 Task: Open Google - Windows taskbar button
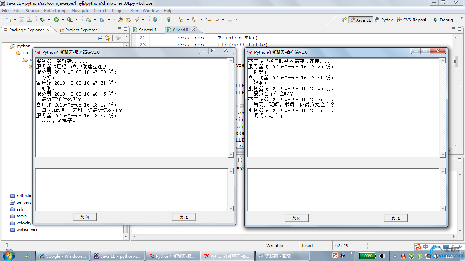pyautogui.click(x=63, y=256)
